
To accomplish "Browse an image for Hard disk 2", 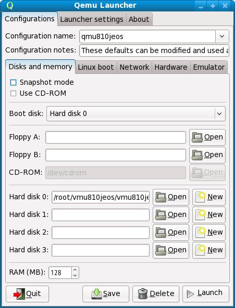I will pos(171,233).
